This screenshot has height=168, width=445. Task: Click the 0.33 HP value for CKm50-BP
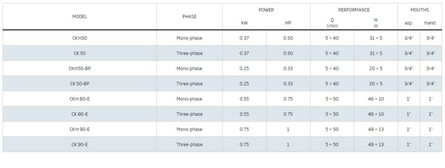coord(288,68)
